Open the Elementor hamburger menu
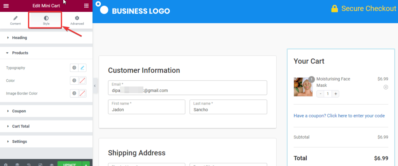 point(6,5)
